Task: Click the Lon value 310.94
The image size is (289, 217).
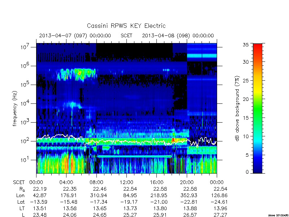Action: [99, 195]
